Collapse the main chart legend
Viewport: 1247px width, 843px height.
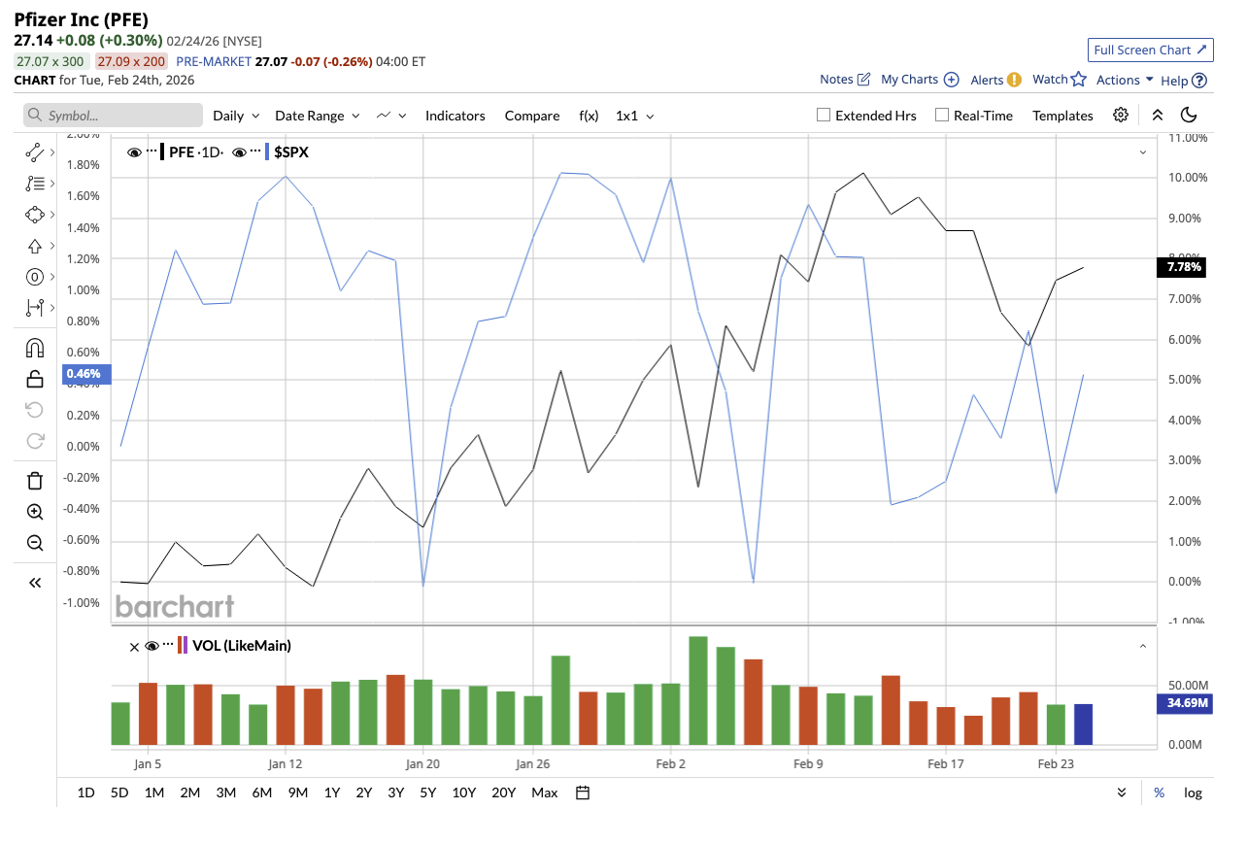click(x=1142, y=152)
